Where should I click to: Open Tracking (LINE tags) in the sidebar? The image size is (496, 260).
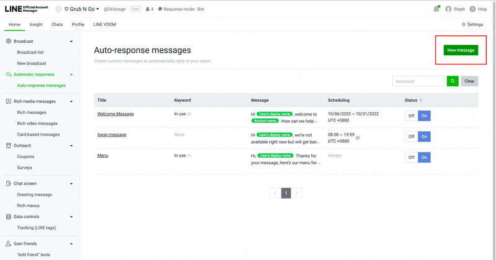click(37, 228)
